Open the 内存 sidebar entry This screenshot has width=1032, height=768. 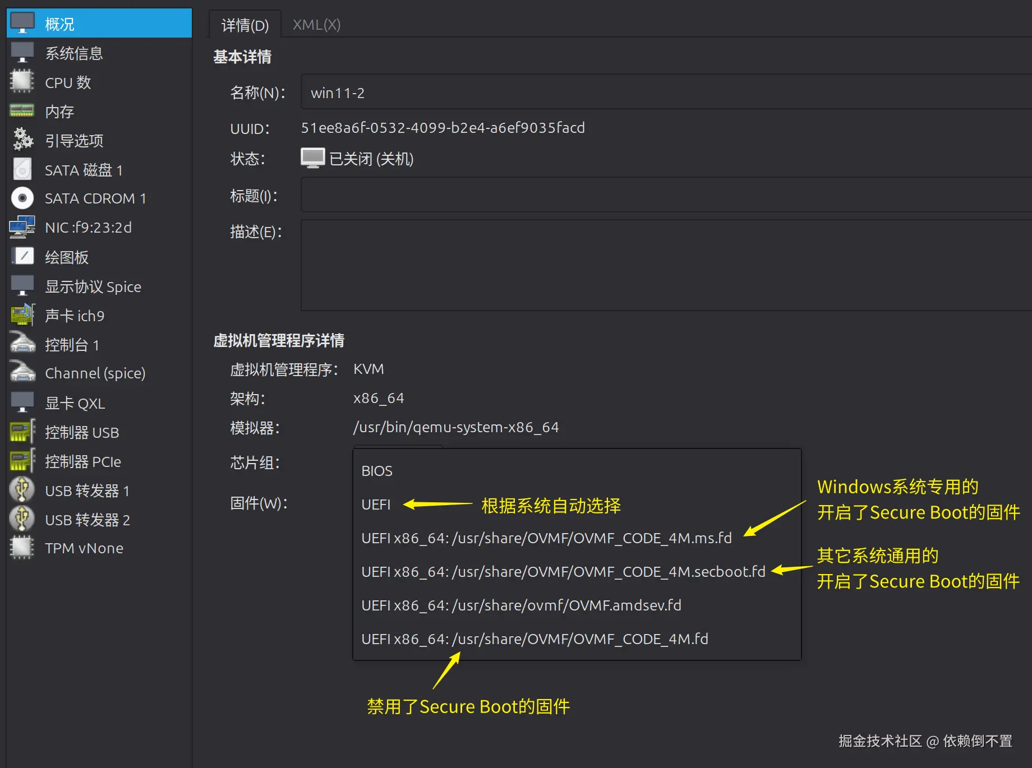pyautogui.click(x=99, y=111)
